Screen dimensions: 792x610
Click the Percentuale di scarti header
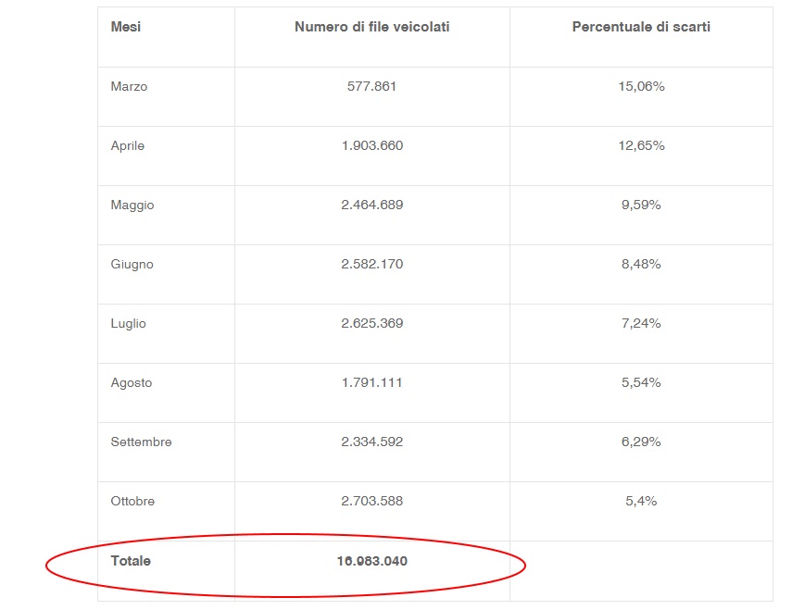coord(641,27)
